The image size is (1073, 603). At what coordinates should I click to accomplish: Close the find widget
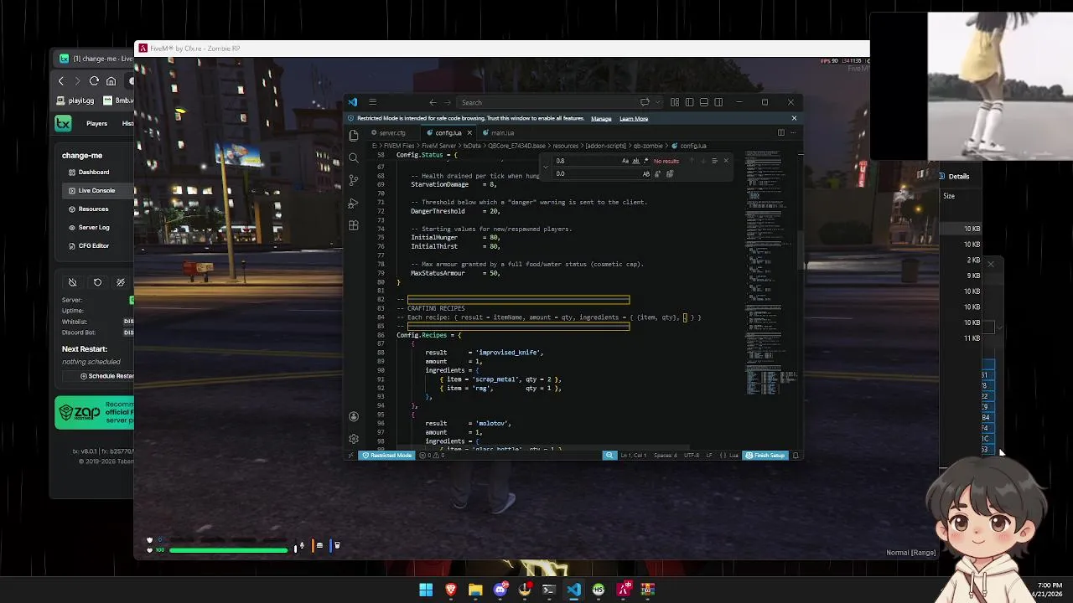726,161
